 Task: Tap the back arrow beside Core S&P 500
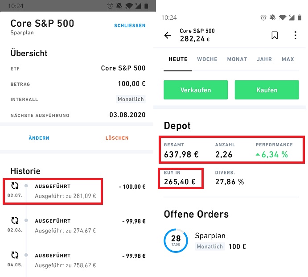point(168,35)
